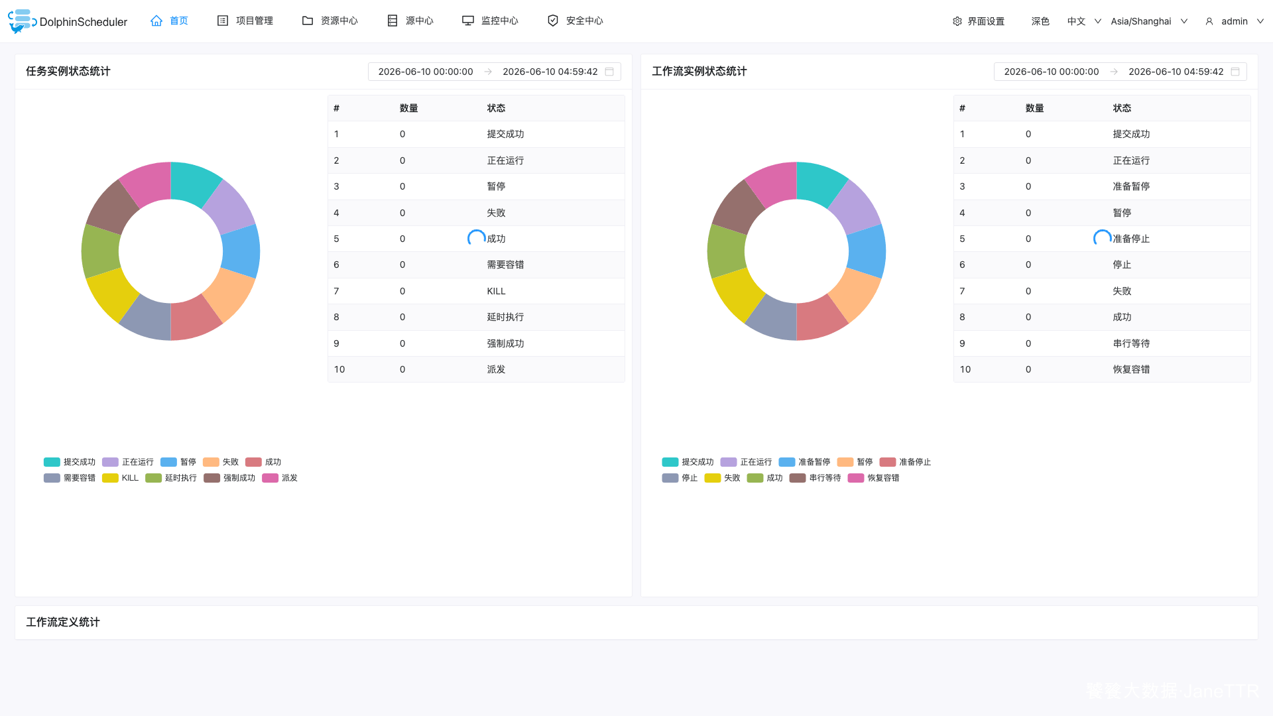
Task: Switch theme using the 深色 button
Action: click(x=1040, y=21)
